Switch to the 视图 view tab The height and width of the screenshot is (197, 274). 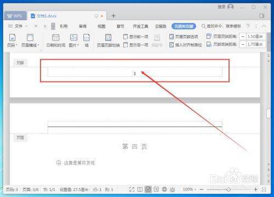(x=101, y=26)
